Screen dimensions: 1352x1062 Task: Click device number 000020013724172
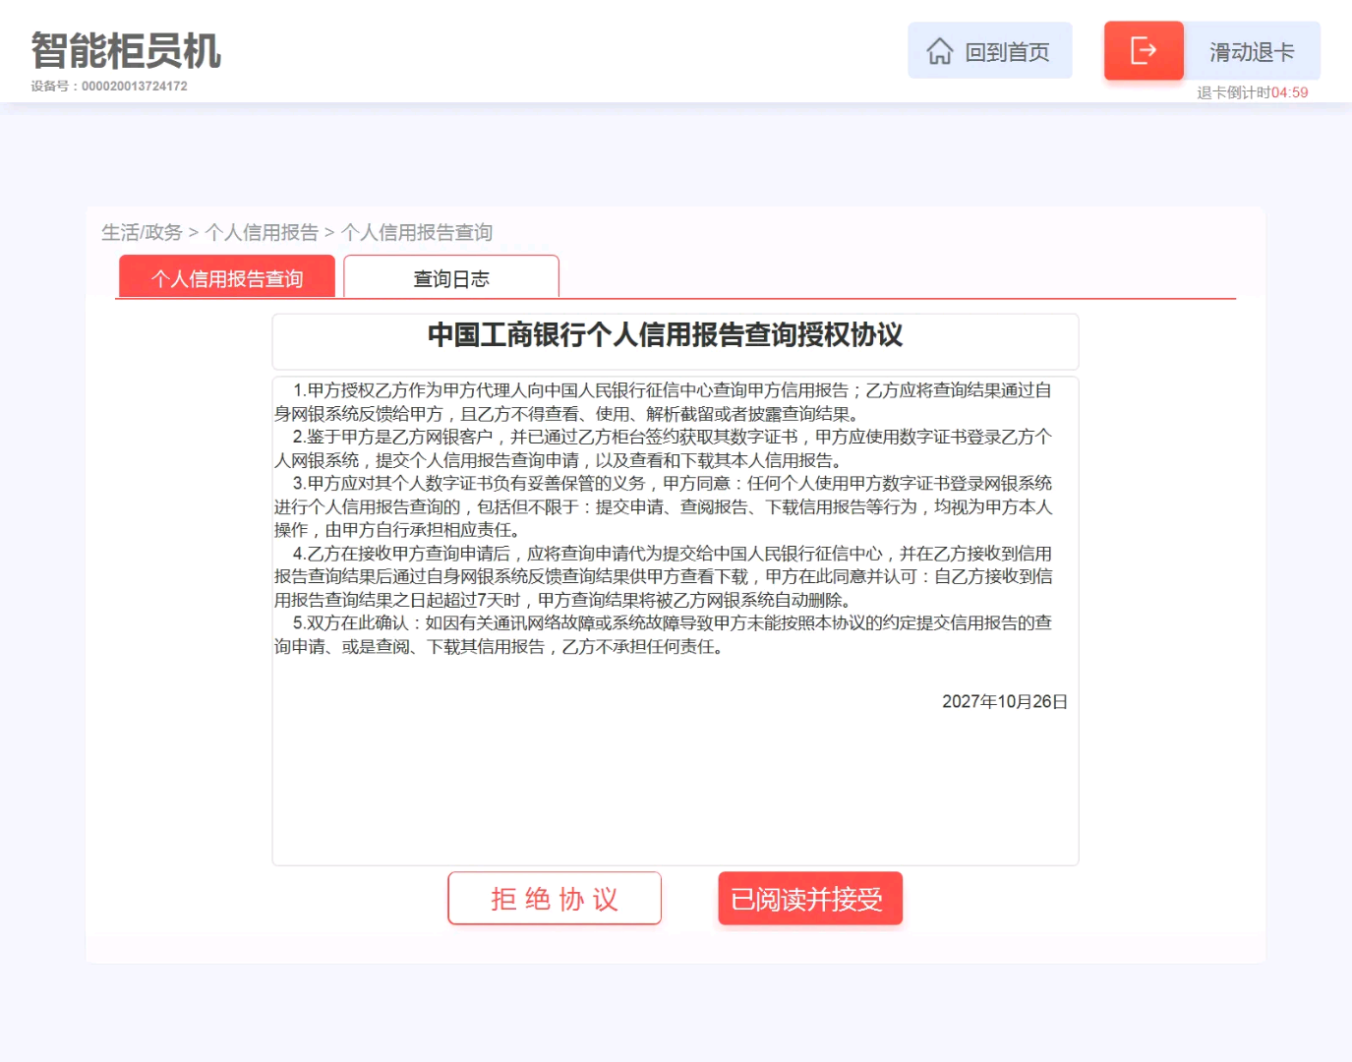[134, 87]
